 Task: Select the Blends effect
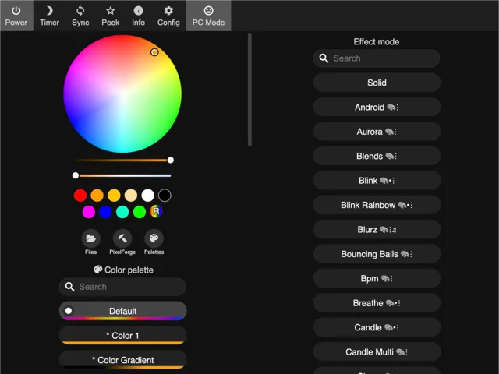[377, 156]
